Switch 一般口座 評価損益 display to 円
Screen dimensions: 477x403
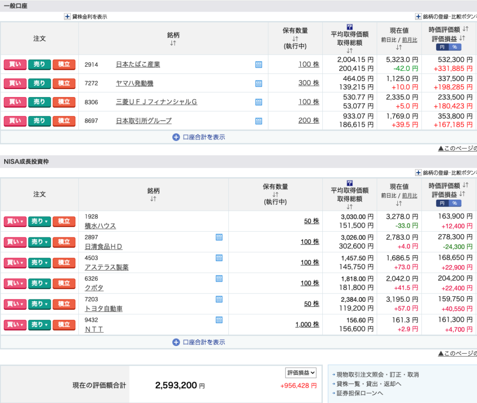tap(442, 47)
